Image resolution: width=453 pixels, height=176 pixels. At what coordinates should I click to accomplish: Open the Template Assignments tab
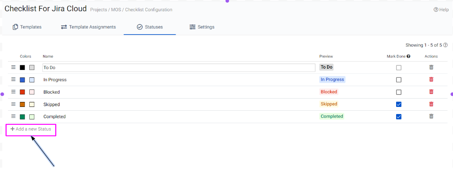click(x=88, y=27)
